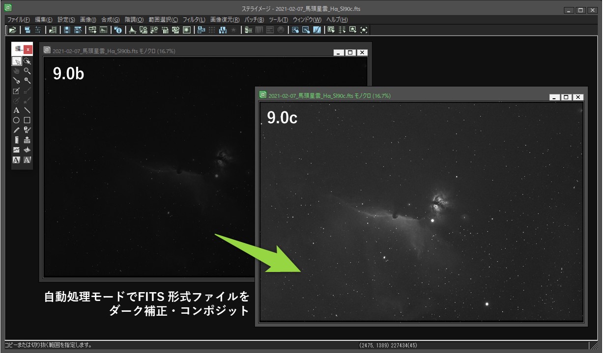Open the フィルタ(L) menu

194,20
